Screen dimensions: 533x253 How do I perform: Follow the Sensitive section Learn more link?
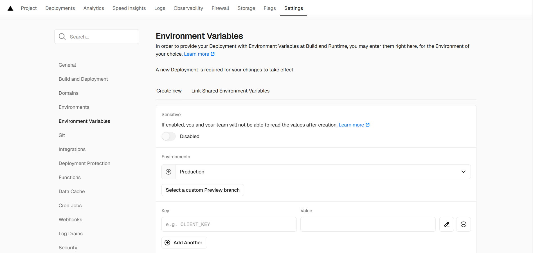(x=351, y=125)
